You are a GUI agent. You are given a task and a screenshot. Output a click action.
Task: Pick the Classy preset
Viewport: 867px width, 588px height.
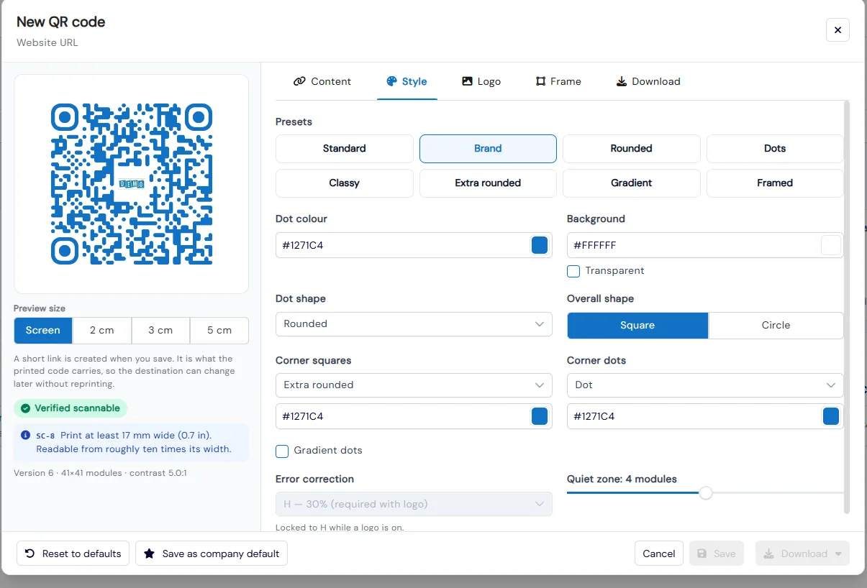pyautogui.click(x=345, y=183)
